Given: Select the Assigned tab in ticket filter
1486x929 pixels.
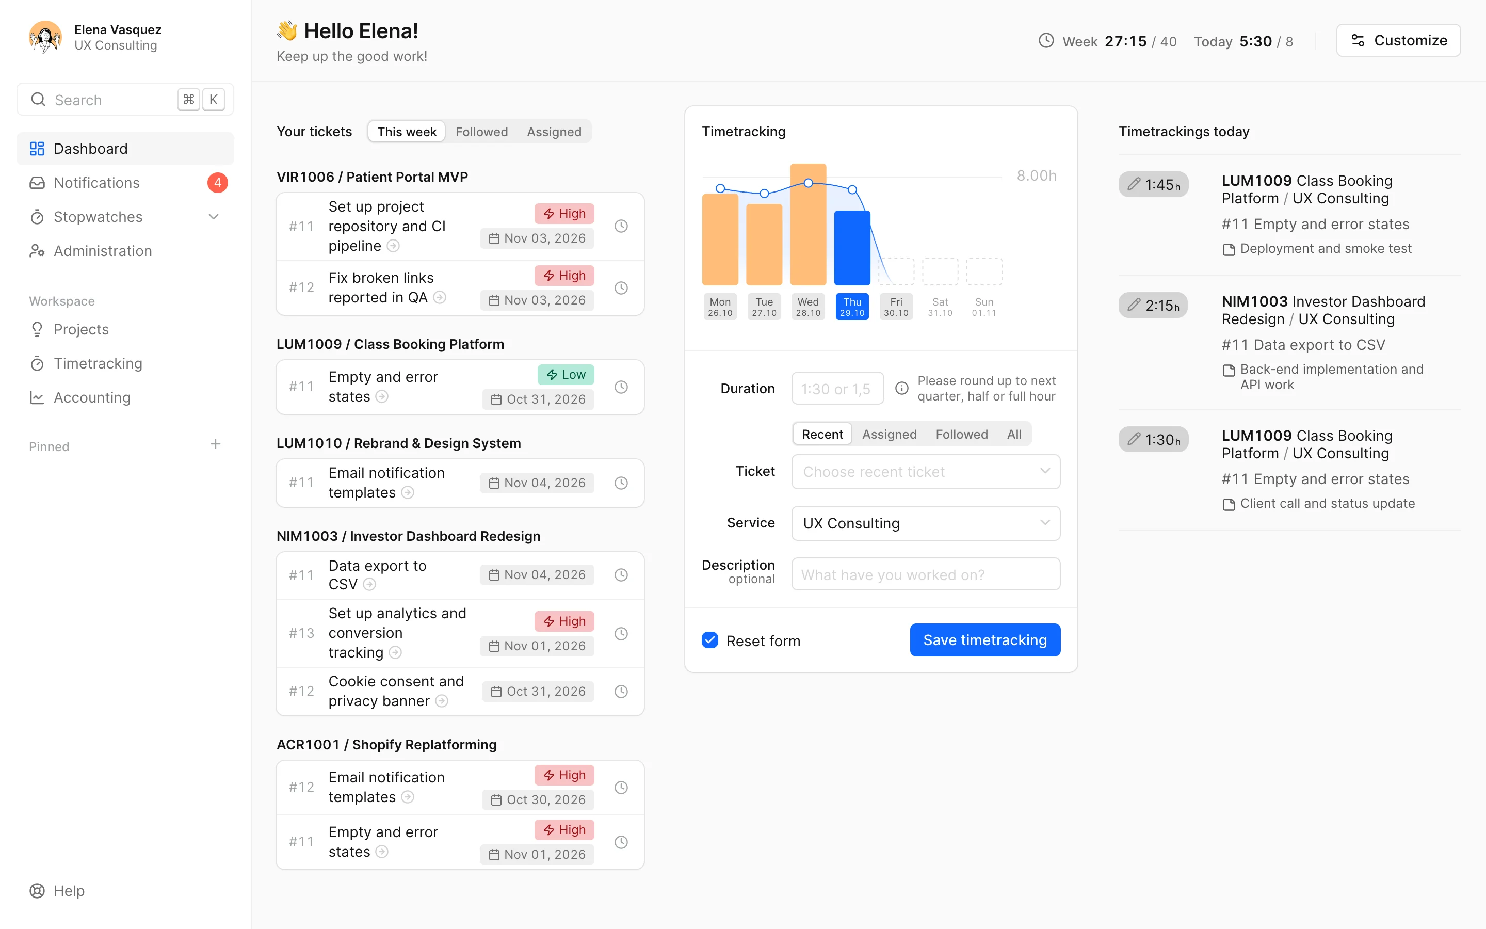Looking at the screenshot, I should click(x=889, y=435).
